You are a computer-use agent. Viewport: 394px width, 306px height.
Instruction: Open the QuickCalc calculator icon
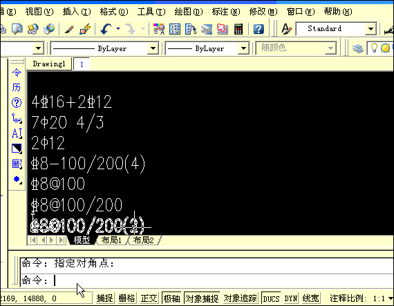coord(238,29)
